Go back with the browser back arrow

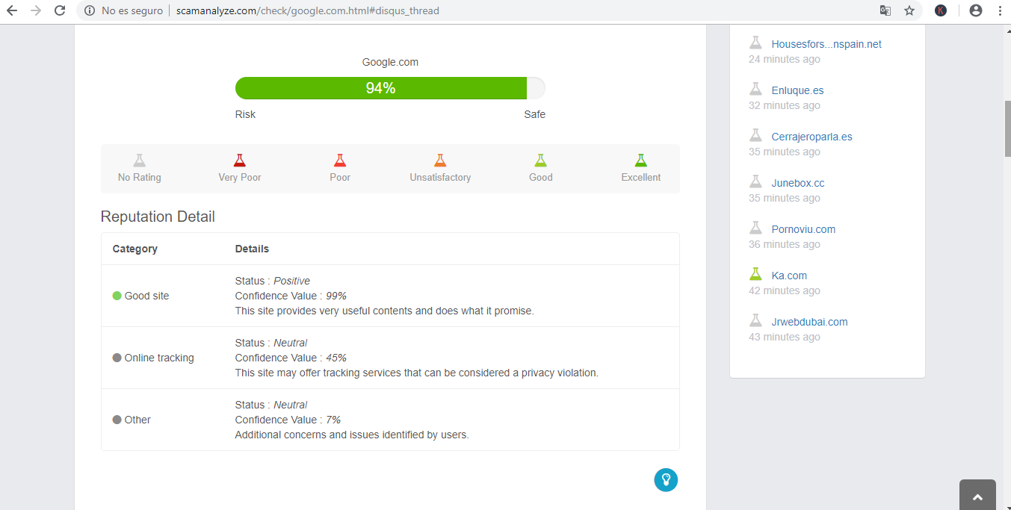coord(12,10)
